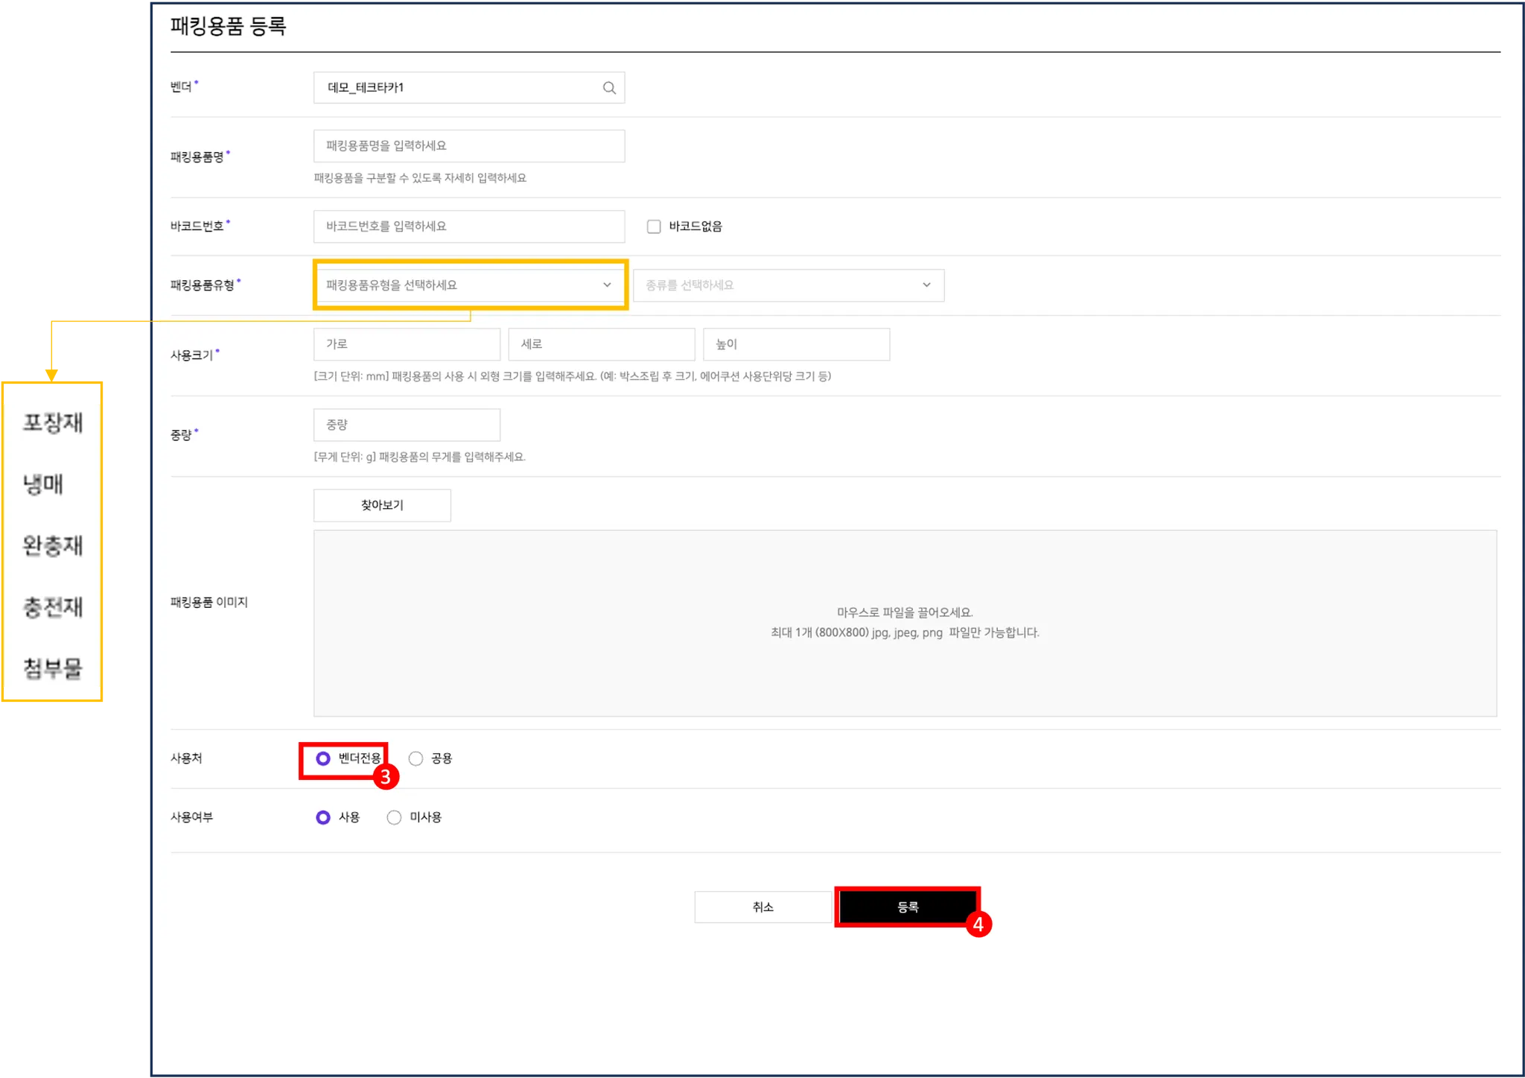
Task: Select 완충재 in the type list
Action: click(x=53, y=546)
